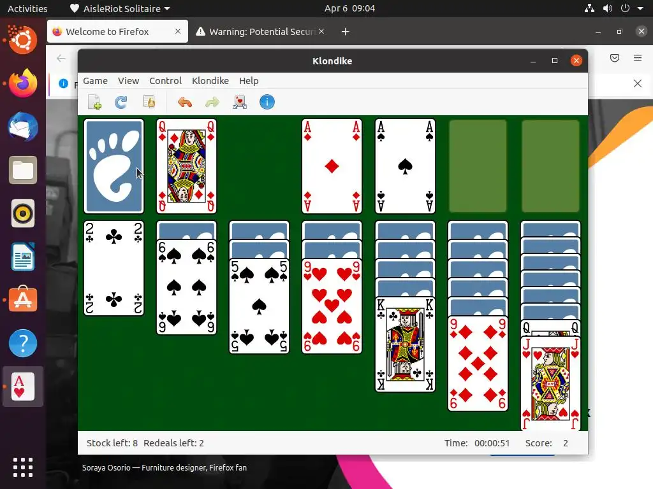
Task: Open Rhythmbox from the dock
Action: point(23,214)
